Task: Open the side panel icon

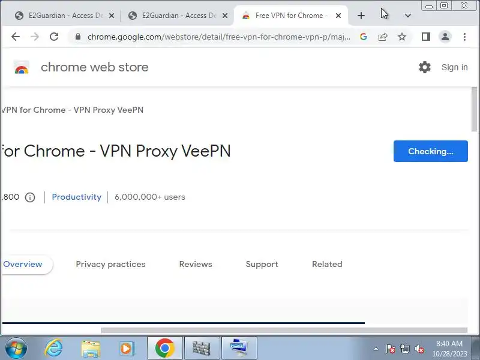Action: [426, 37]
